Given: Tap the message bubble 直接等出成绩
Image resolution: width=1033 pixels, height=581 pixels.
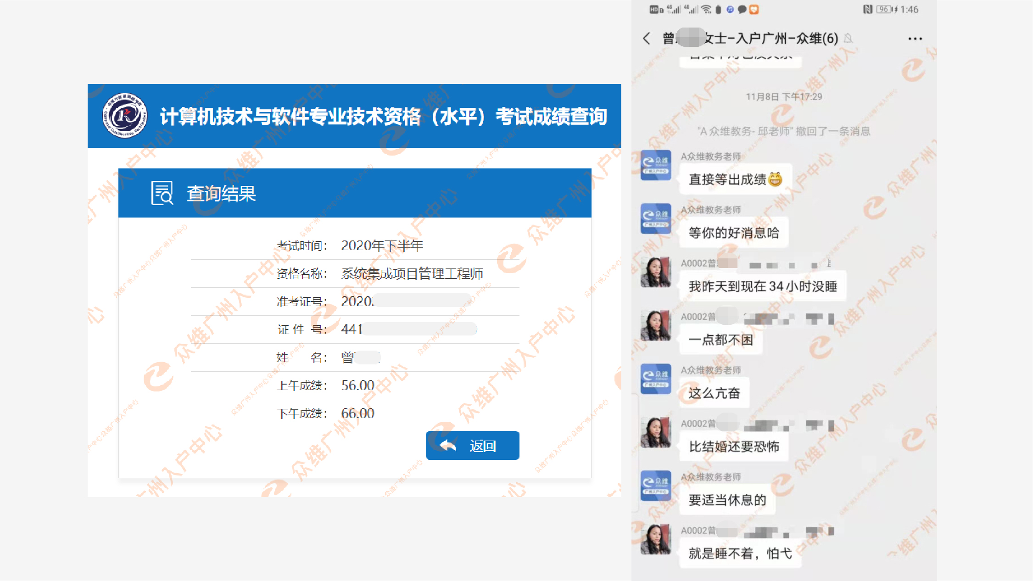Looking at the screenshot, I should pos(736,179).
